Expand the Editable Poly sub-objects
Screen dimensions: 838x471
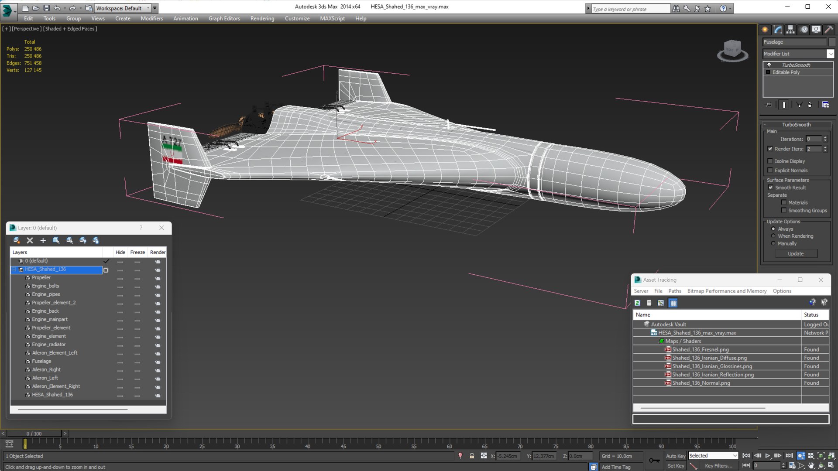coord(768,72)
